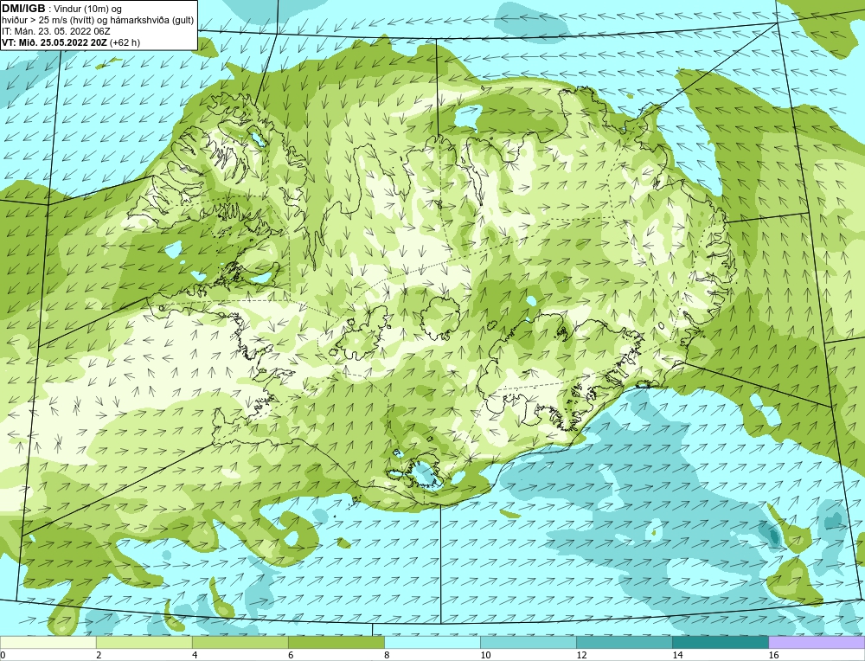Viewport: 865px width, 661px height.
Task: Click the legend scale label '12'
Action: pyautogui.click(x=581, y=656)
